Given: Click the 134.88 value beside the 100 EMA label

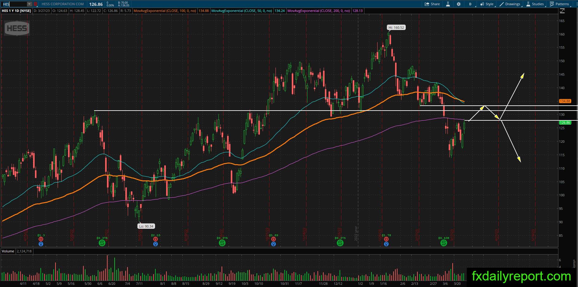Looking at the screenshot, I should pyautogui.click(x=203, y=11).
